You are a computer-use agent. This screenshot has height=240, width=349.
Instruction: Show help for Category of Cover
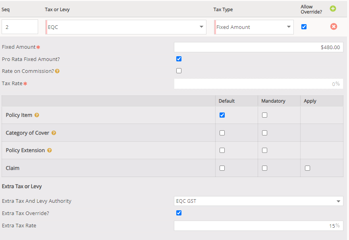click(54, 133)
